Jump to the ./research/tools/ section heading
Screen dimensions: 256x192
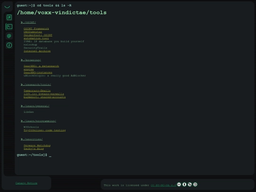click(x=36, y=84)
